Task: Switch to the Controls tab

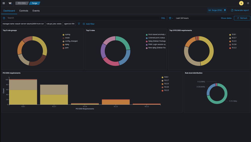Action: point(24,11)
